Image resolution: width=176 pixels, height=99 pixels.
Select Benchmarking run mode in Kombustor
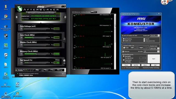point(123,39)
